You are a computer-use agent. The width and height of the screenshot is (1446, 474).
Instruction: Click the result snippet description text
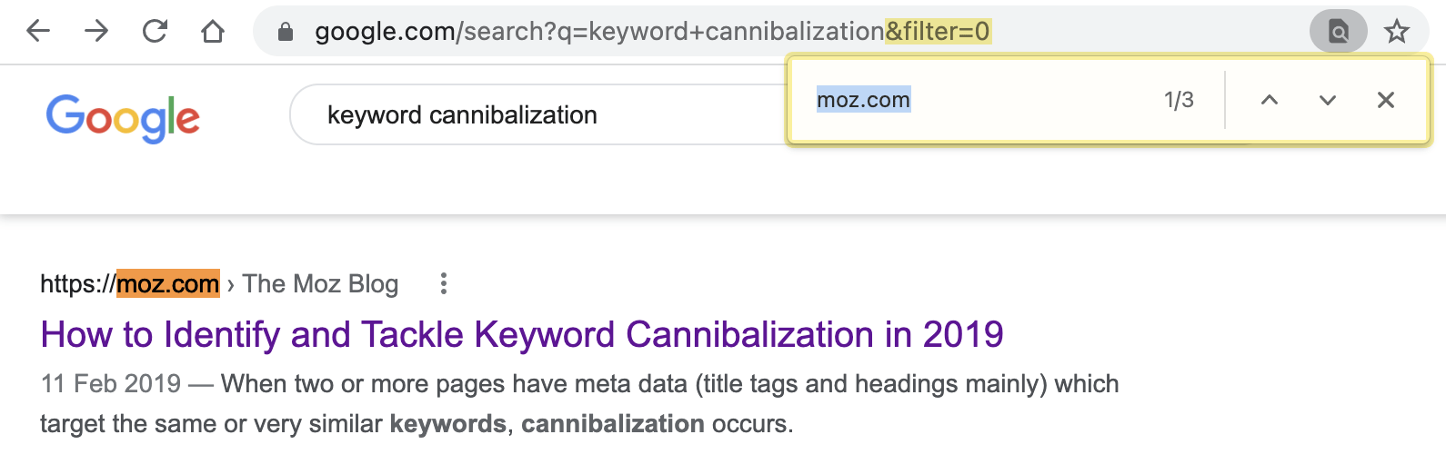[x=579, y=404]
